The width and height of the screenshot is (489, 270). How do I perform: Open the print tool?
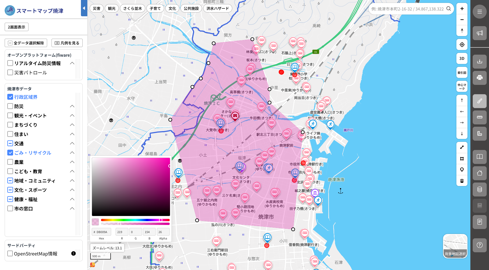pos(480,78)
